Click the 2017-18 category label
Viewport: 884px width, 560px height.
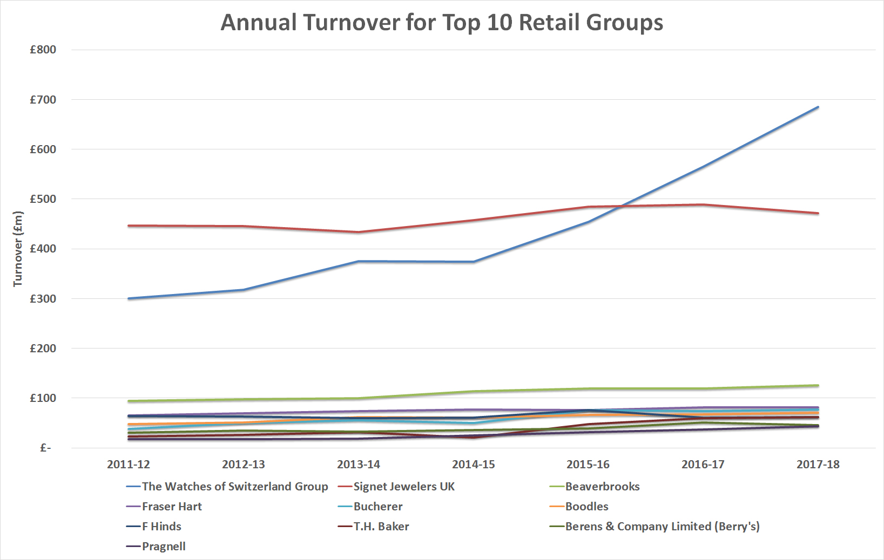tap(818, 465)
